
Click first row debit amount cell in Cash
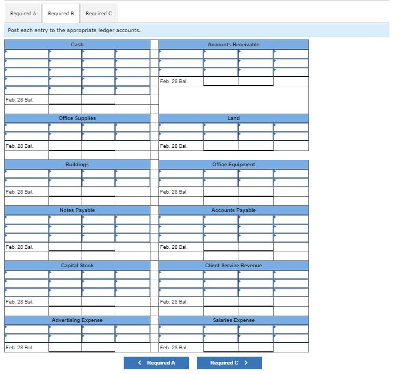coord(65,54)
